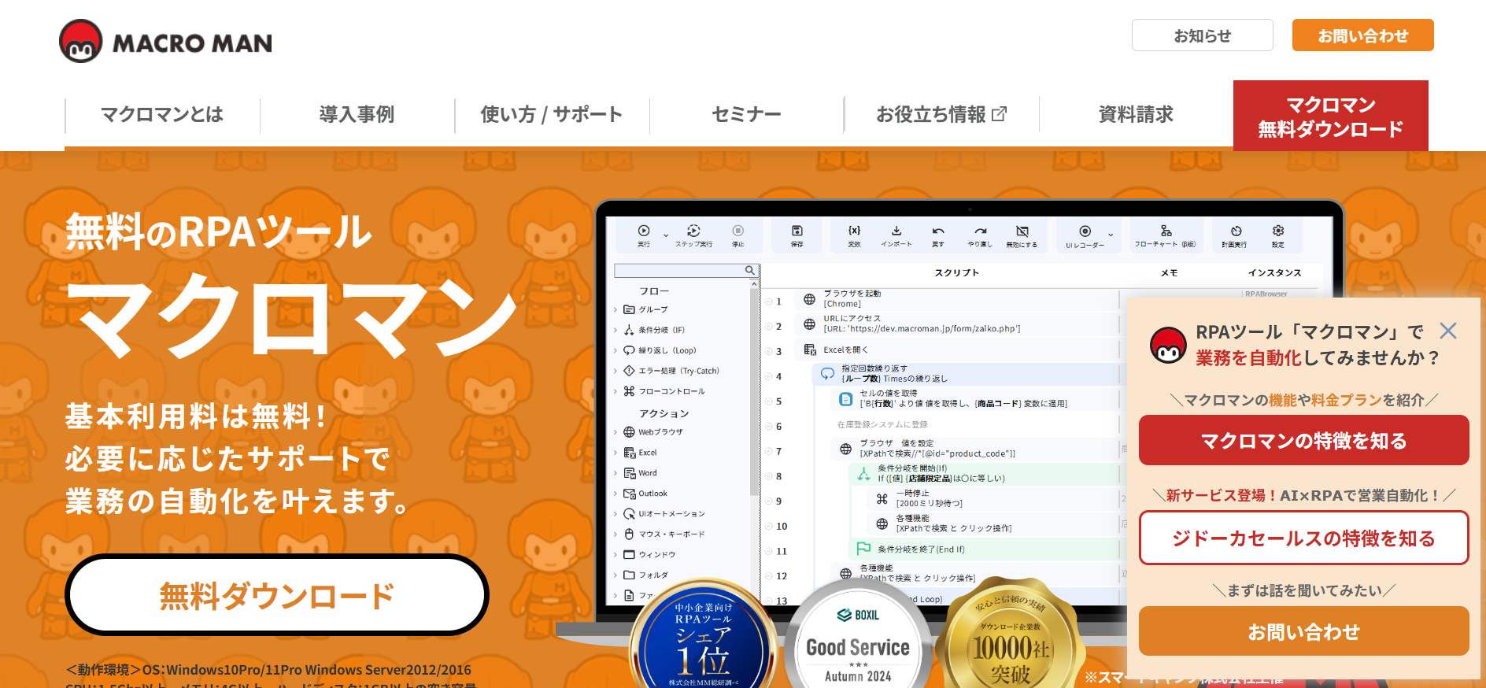Click the 設定 settings gear icon
This screenshot has height=688, width=1486.
coord(1278,231)
